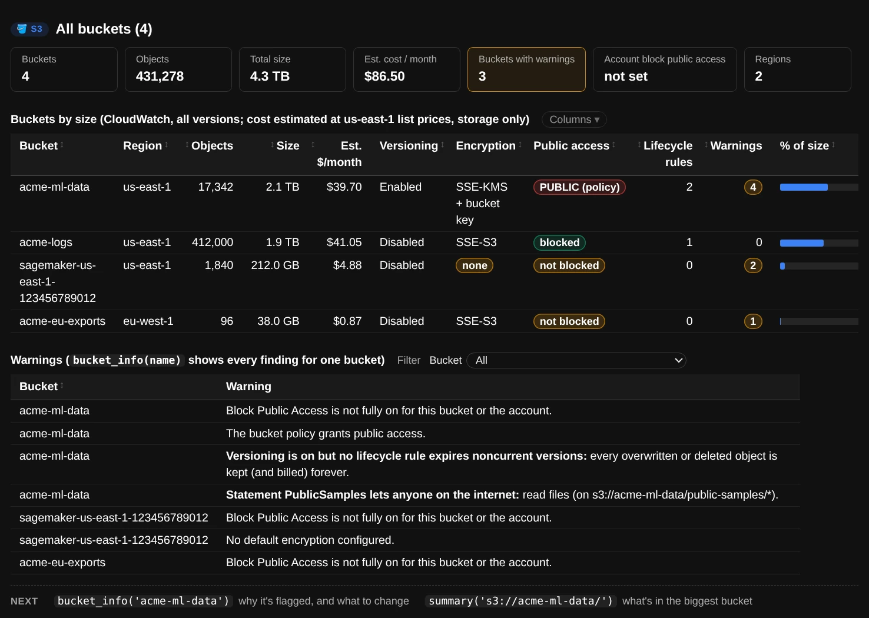Image resolution: width=869 pixels, height=618 pixels.
Task: Click the bucket_info('acme-ml-data') suggestion
Action: point(144,601)
